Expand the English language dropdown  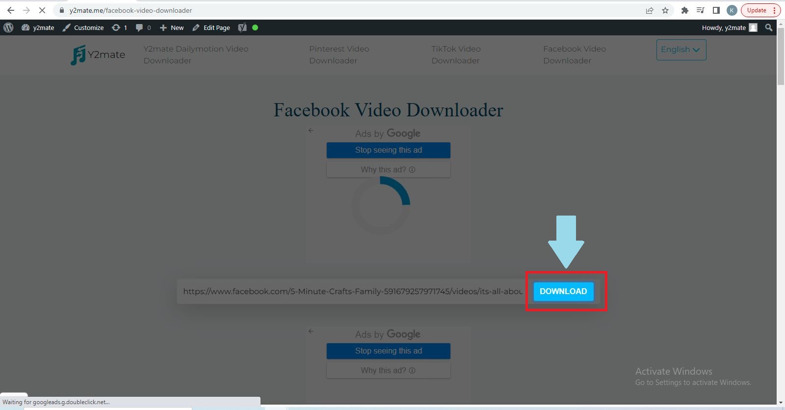click(x=681, y=50)
